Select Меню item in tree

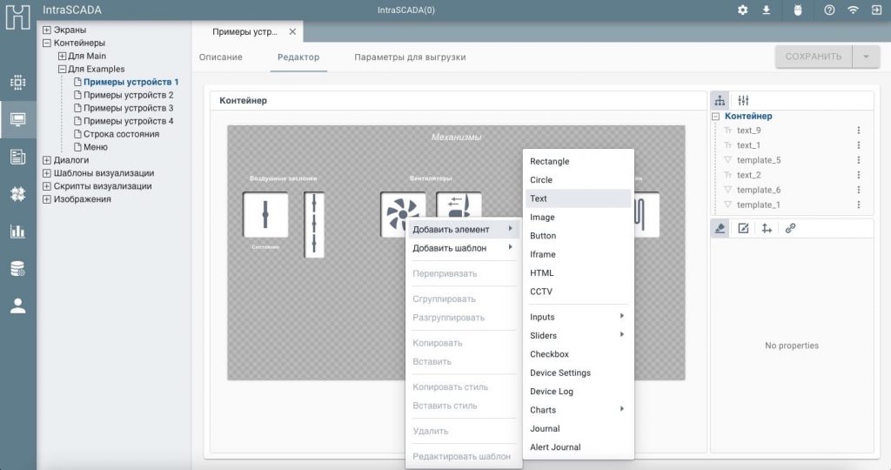tap(96, 148)
